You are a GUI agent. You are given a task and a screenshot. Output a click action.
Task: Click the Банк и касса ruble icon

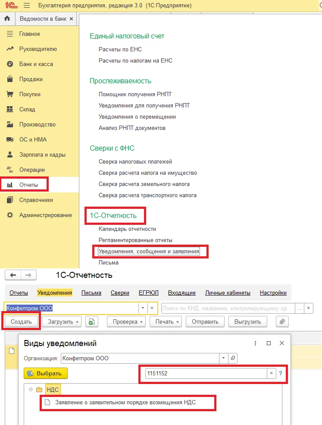click(x=10, y=64)
